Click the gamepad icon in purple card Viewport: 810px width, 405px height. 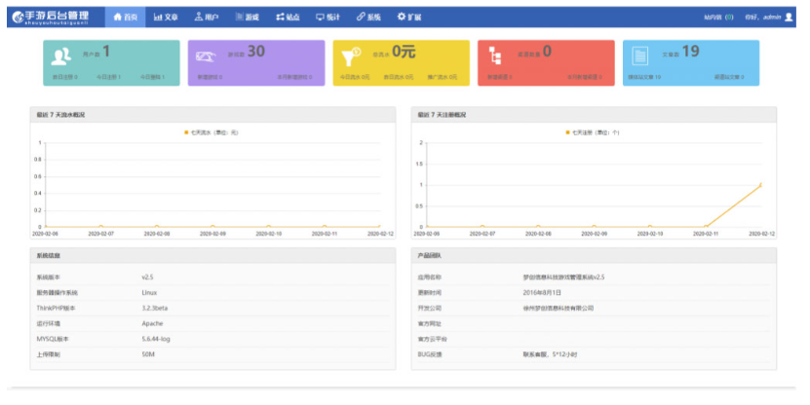coord(207,55)
